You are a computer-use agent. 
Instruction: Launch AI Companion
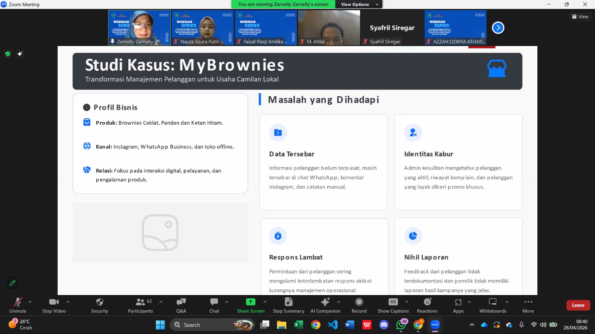325,305
